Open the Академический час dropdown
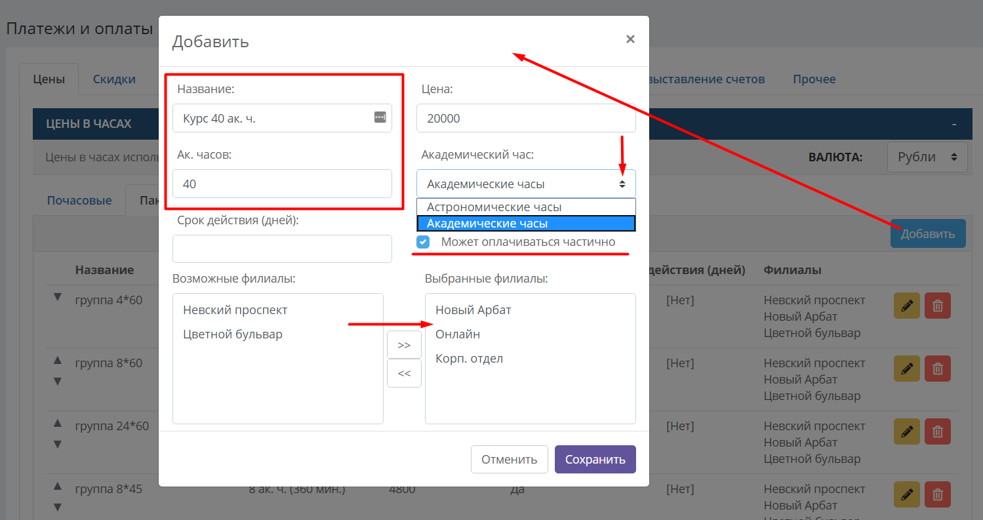The height and width of the screenshot is (520, 983). (x=526, y=184)
